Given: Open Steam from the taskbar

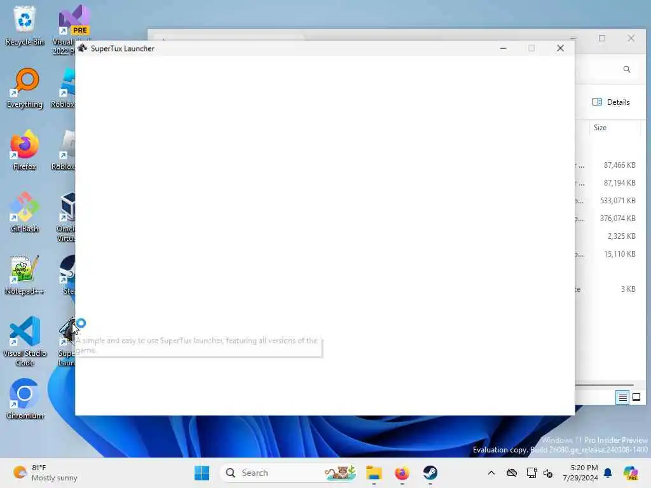Looking at the screenshot, I should pos(430,473).
